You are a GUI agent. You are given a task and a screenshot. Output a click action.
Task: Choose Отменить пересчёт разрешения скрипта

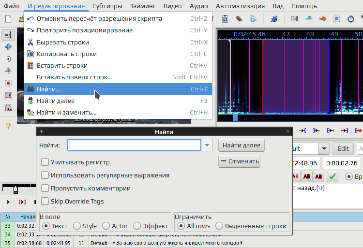(x=118, y=19)
